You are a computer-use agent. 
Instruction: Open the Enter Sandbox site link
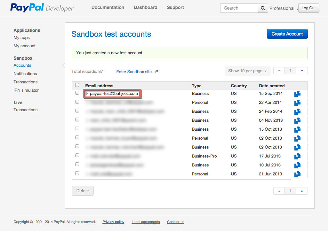click(x=134, y=72)
